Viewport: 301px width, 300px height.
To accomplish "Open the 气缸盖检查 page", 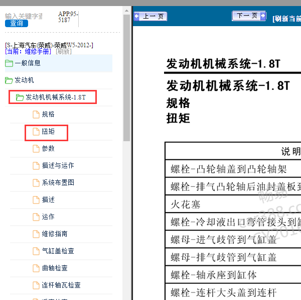I will [x=58, y=251].
